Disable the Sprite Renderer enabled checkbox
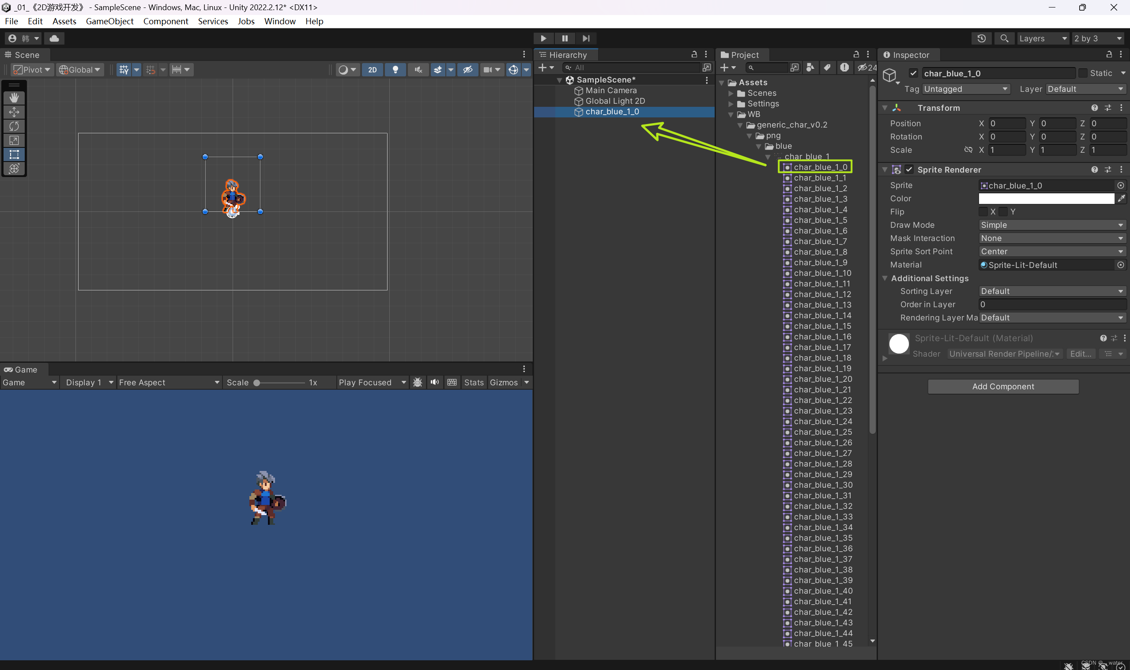 click(x=910, y=169)
